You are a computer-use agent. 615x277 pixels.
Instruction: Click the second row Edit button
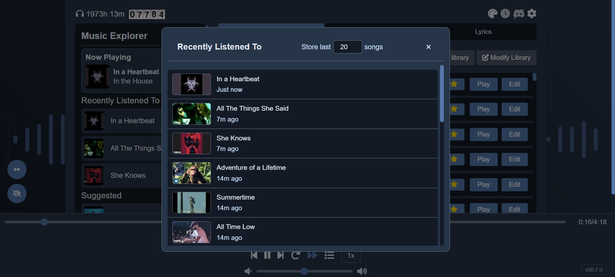click(x=514, y=109)
